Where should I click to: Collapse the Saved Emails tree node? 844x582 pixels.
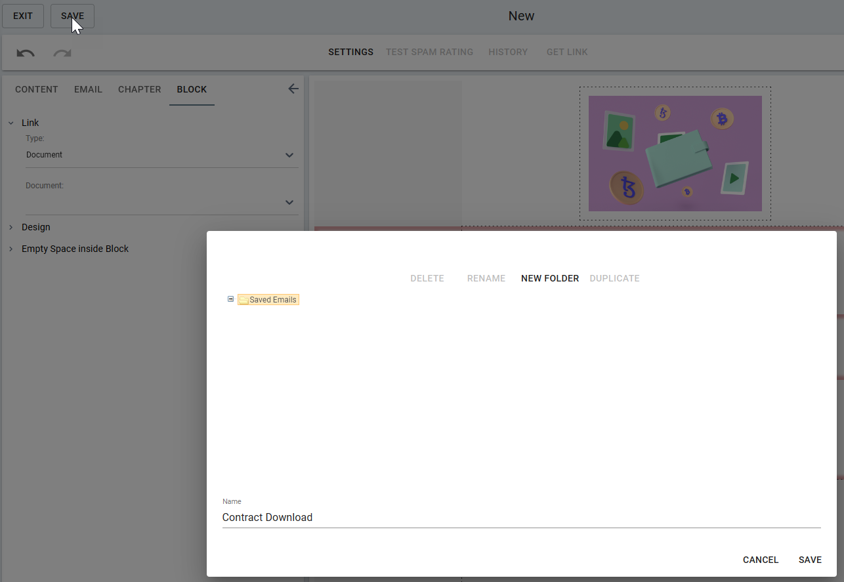click(230, 299)
